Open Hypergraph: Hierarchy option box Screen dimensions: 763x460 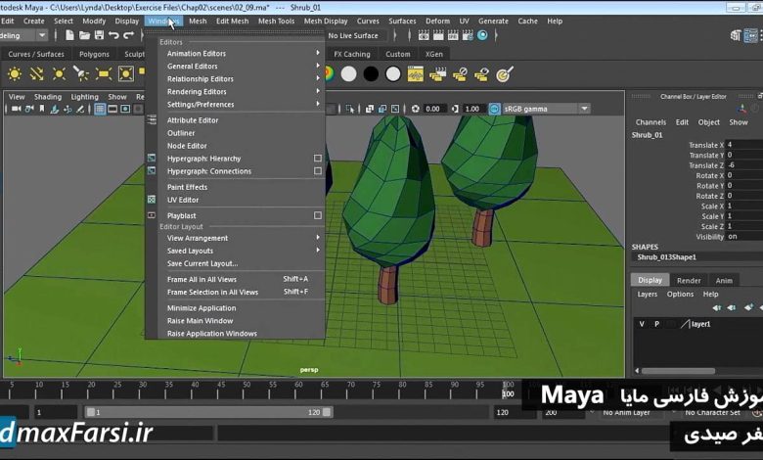318,159
